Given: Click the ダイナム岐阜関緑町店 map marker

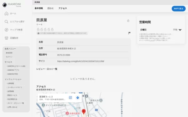Looking at the screenshot, I should pos(43,105).
